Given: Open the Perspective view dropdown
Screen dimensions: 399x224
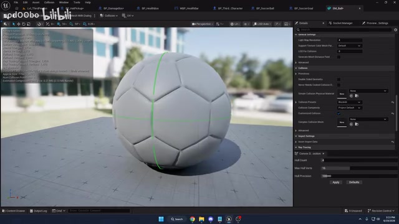Looking at the screenshot, I should point(203,24).
